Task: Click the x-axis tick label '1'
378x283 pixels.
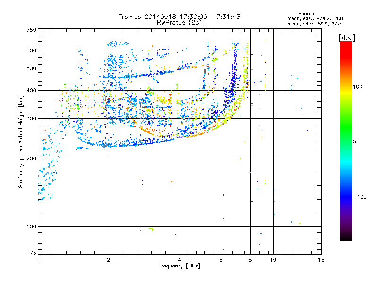Action: coord(38,260)
